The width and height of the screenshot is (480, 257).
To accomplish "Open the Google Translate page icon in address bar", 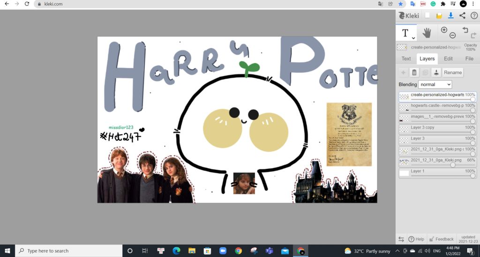I will [x=381, y=4].
